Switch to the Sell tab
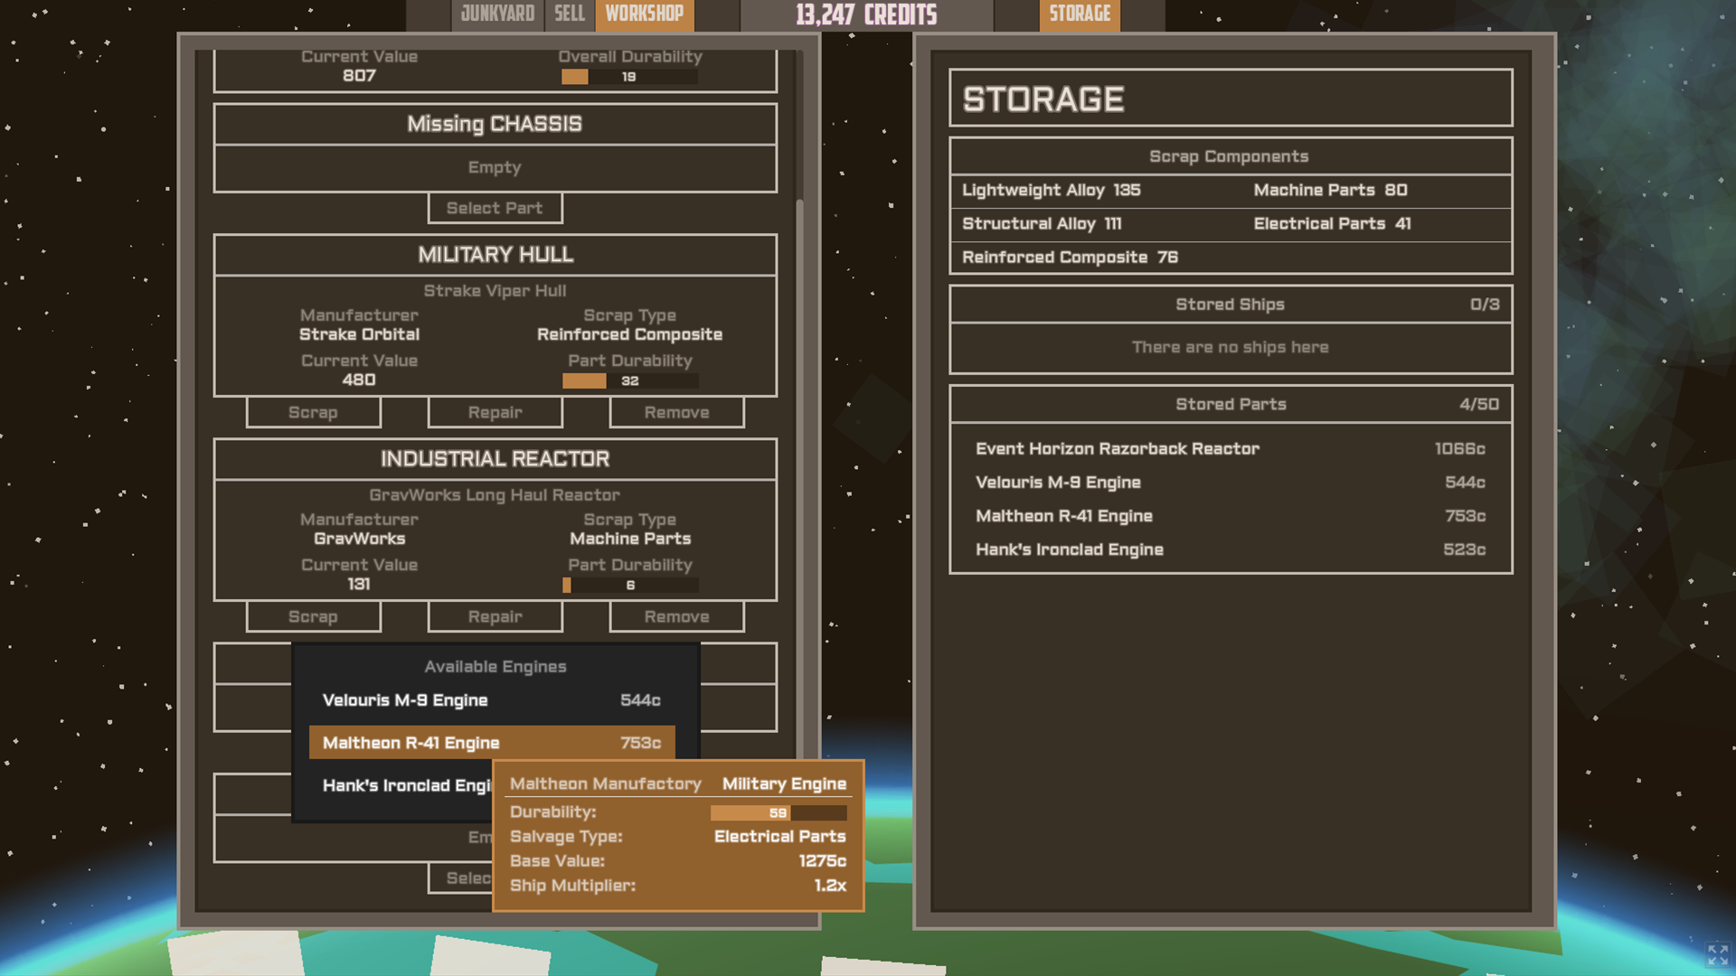Image resolution: width=1736 pixels, height=976 pixels. (x=570, y=14)
